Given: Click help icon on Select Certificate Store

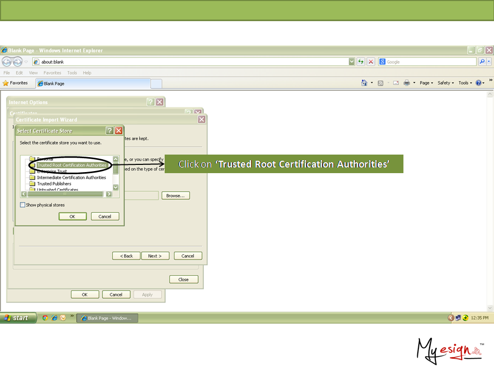Looking at the screenshot, I should pos(110,131).
